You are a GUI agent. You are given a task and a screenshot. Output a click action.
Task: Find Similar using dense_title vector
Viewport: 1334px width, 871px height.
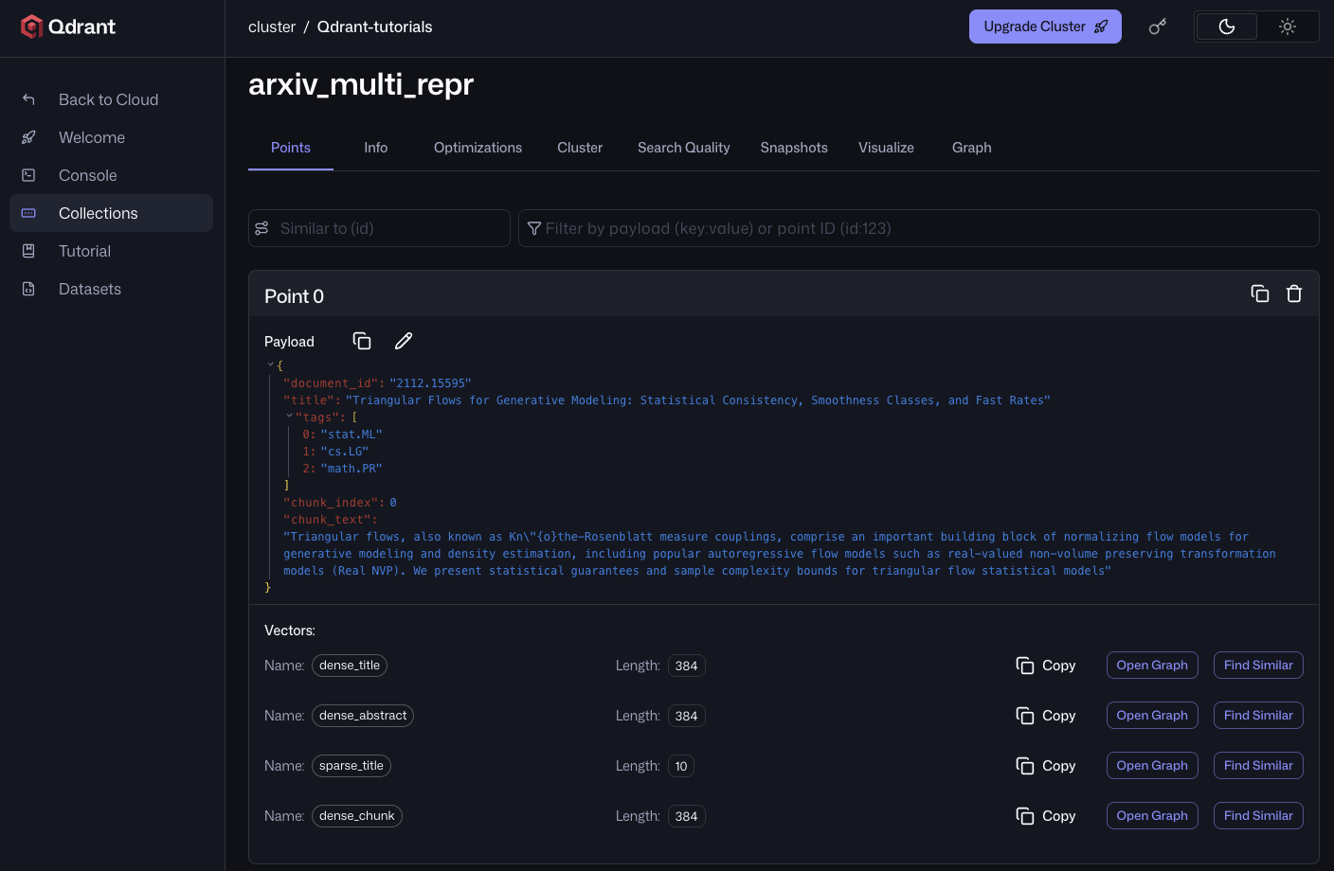[x=1258, y=666]
